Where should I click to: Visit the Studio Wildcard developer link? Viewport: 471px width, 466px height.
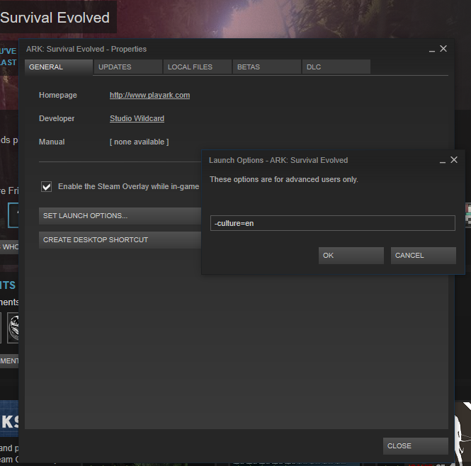point(137,118)
